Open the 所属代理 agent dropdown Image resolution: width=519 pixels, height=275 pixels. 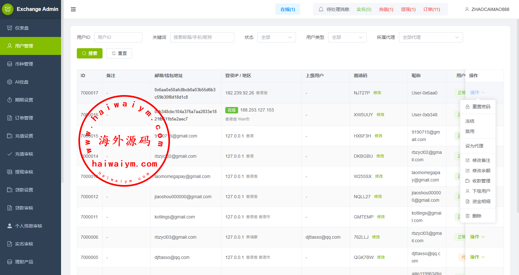pyautogui.click(x=431, y=37)
